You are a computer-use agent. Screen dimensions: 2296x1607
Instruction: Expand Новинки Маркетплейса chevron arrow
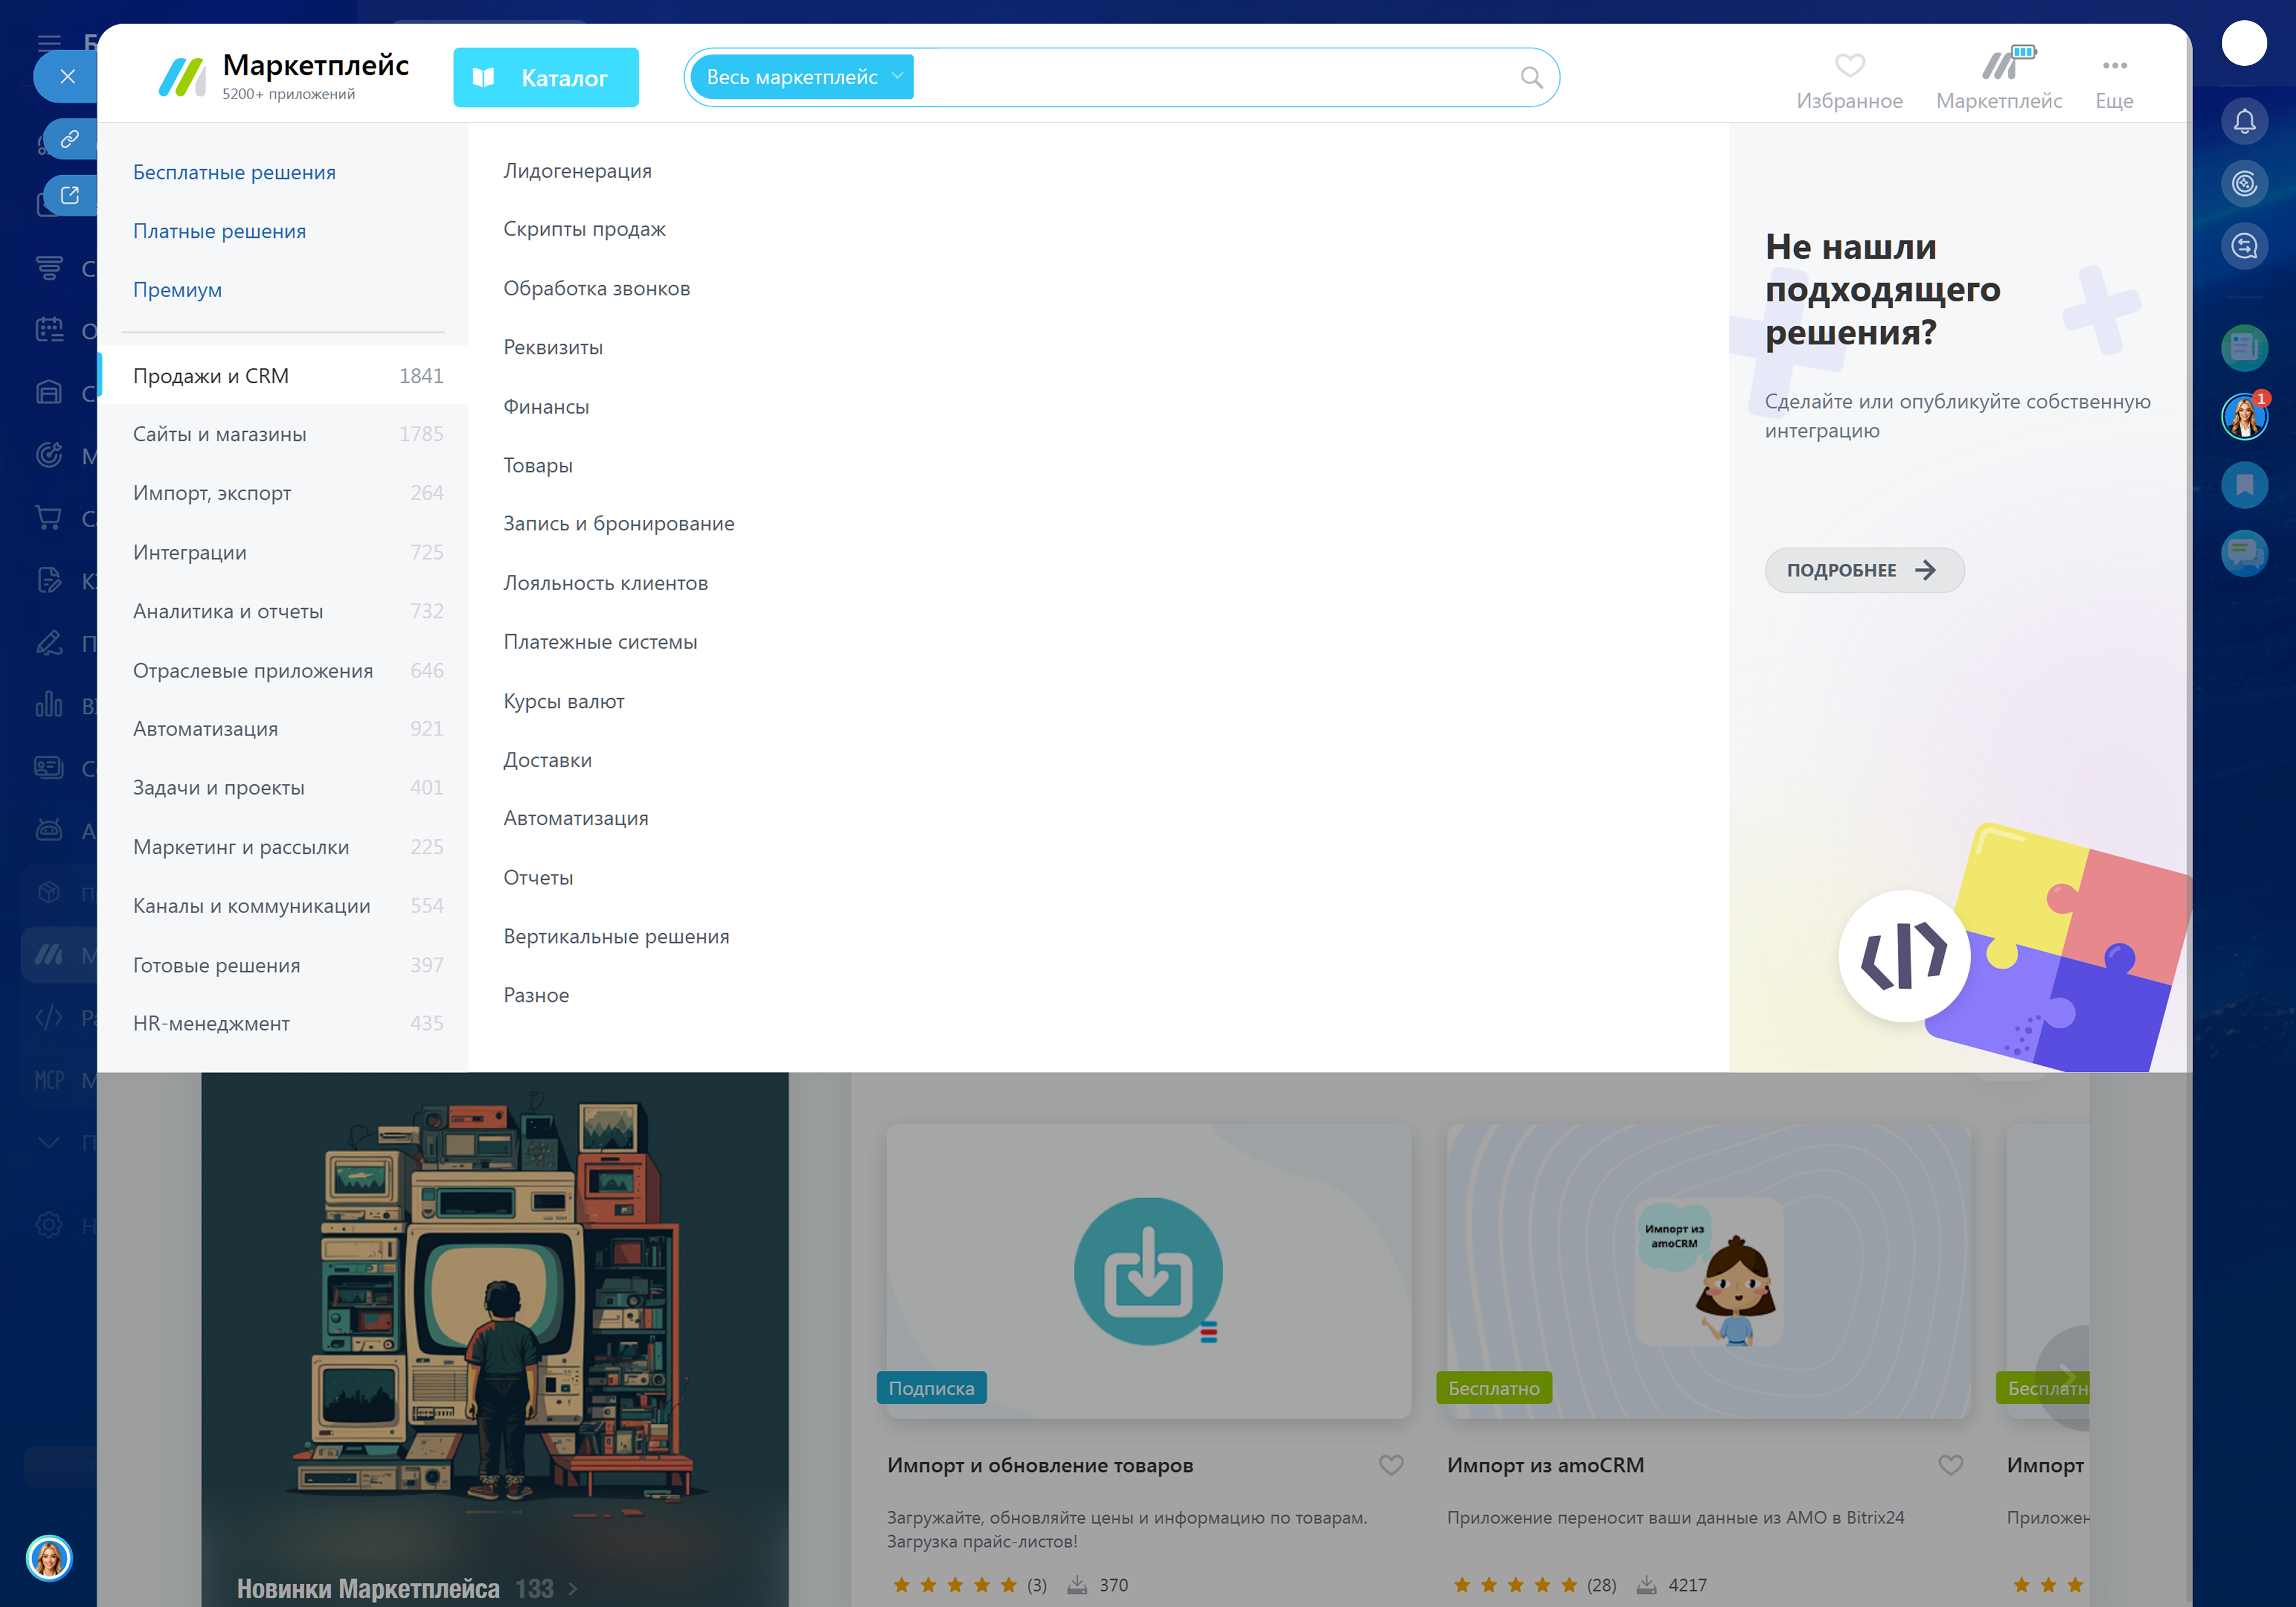point(573,1588)
